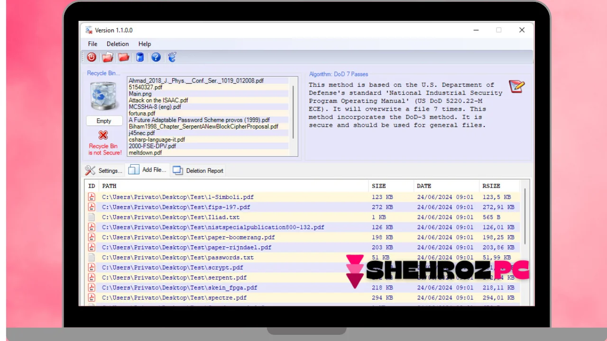Switch to the Deletion Report tab
The image size is (607, 341).
[198, 170]
